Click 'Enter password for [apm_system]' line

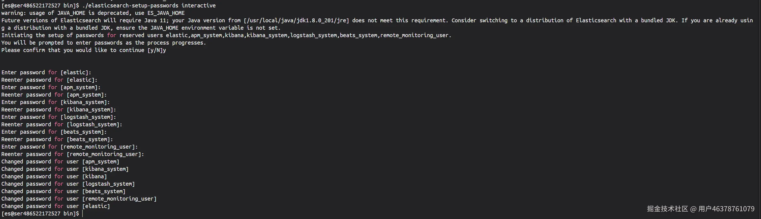[51, 87]
